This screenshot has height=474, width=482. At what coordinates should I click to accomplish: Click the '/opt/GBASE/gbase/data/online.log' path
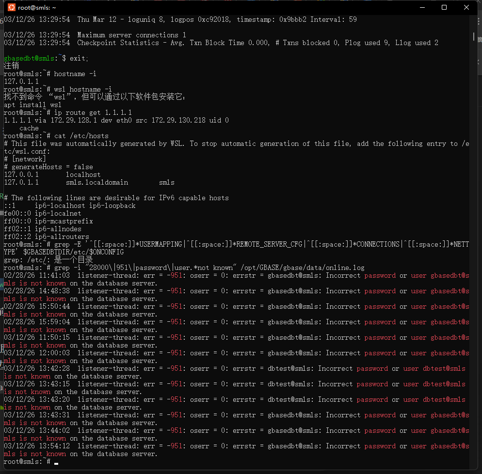(303, 268)
